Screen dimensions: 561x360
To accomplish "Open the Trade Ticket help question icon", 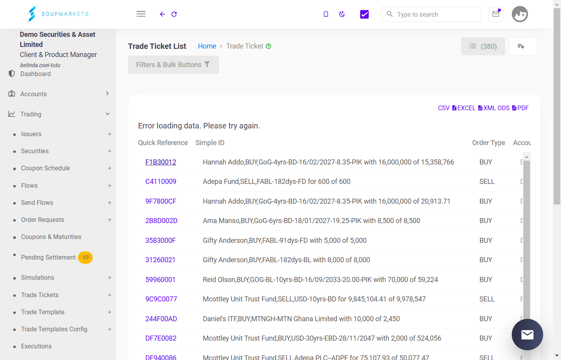I will coord(268,46).
